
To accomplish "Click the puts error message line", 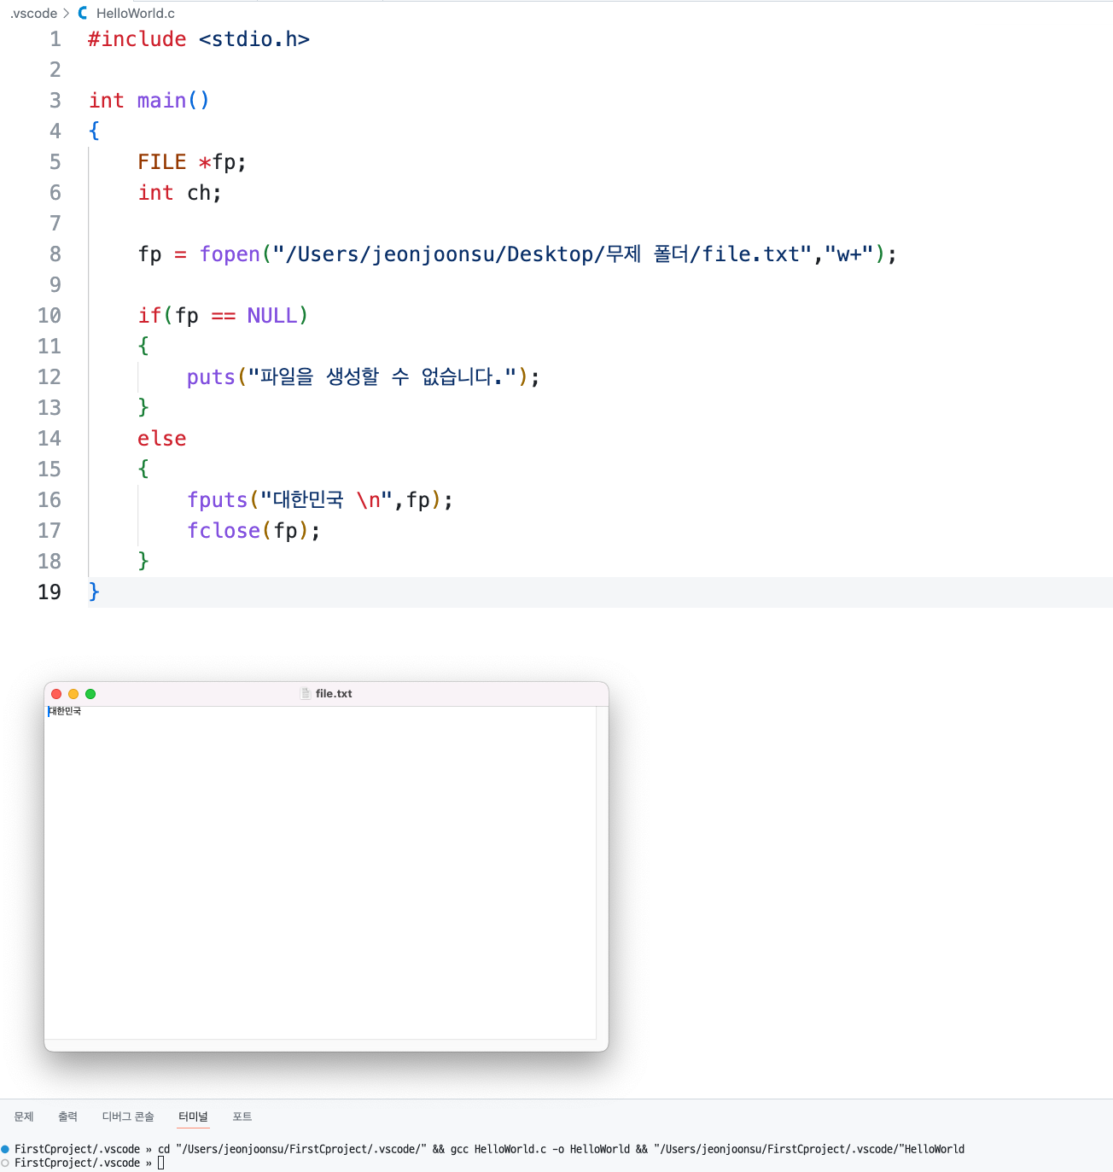I will (x=364, y=377).
